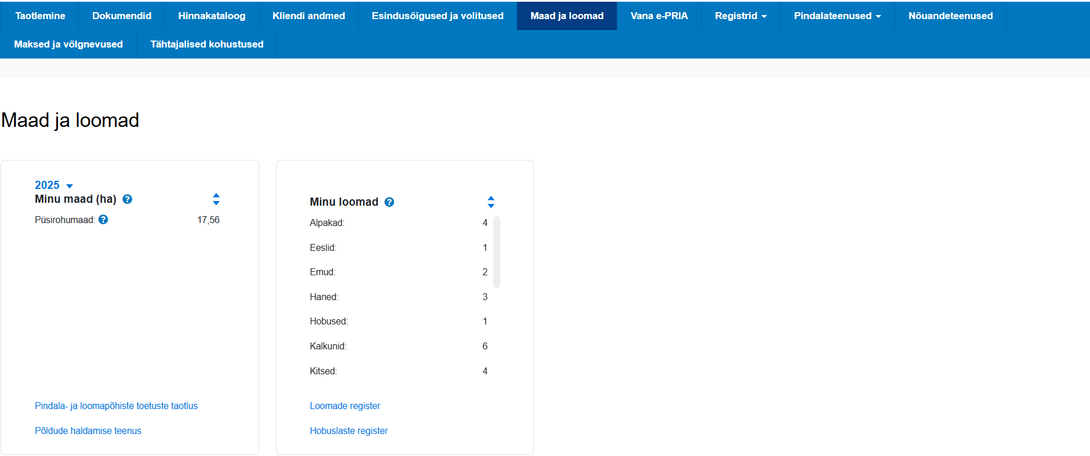Viewport: 1090px width, 456px height.
Task: Open Maksed ja võlgnevused
Action: coord(68,45)
